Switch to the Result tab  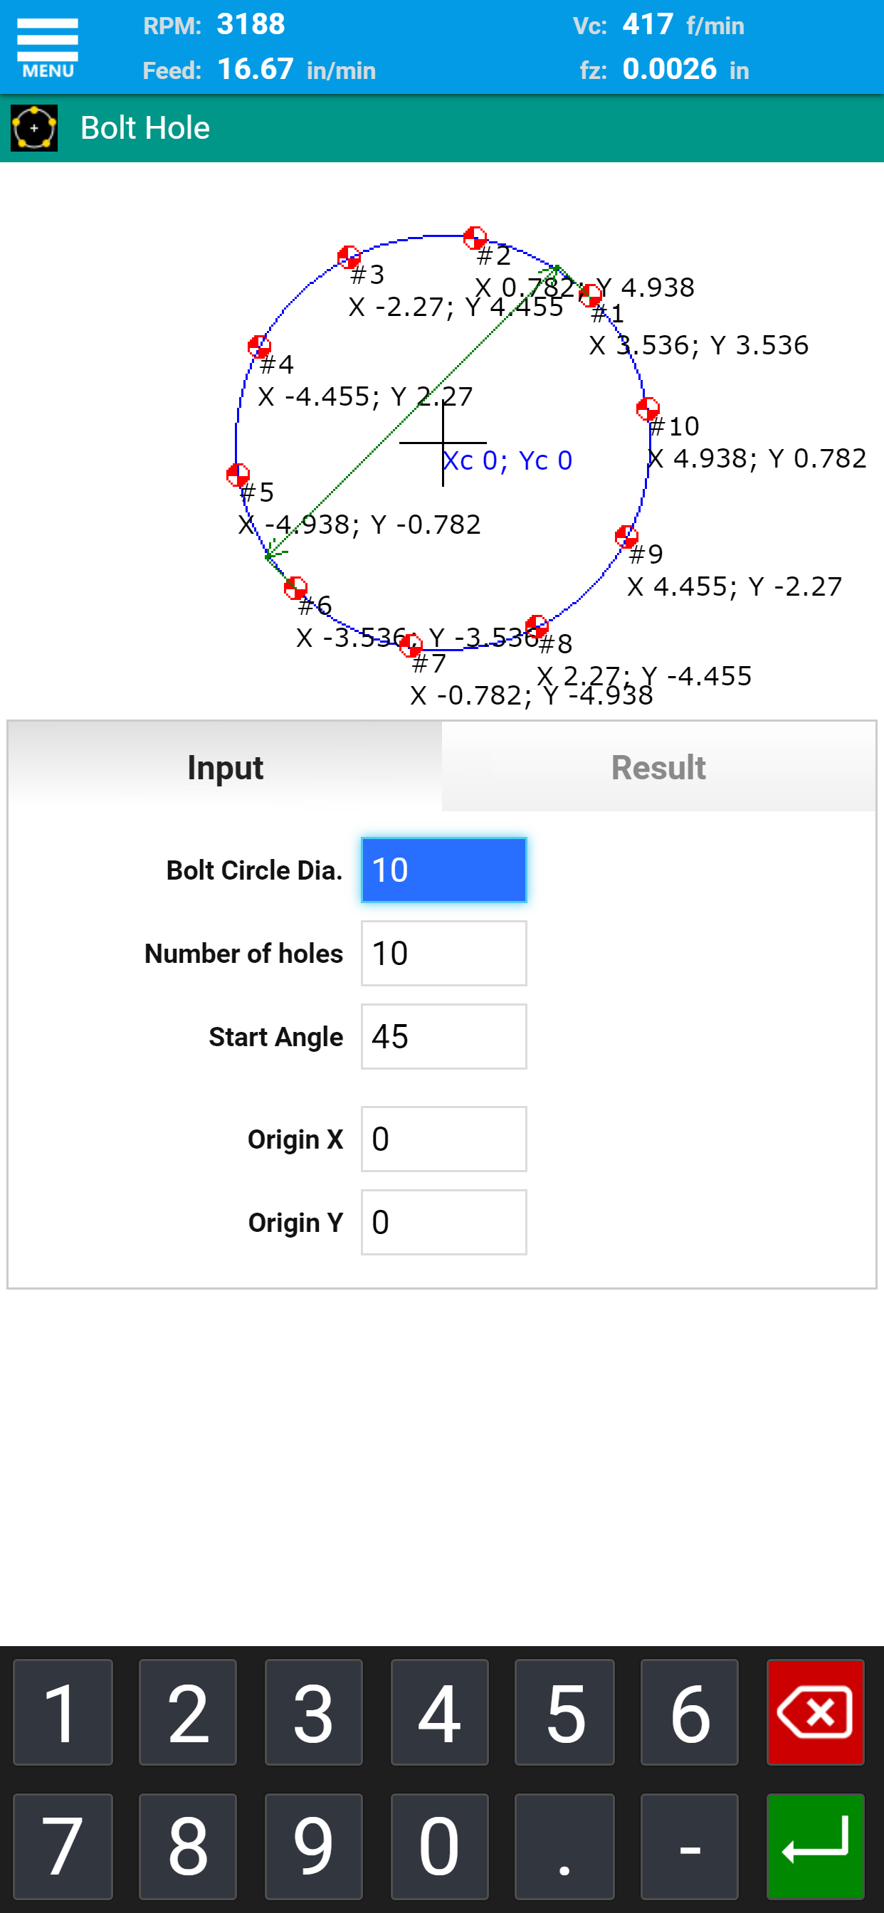click(658, 767)
